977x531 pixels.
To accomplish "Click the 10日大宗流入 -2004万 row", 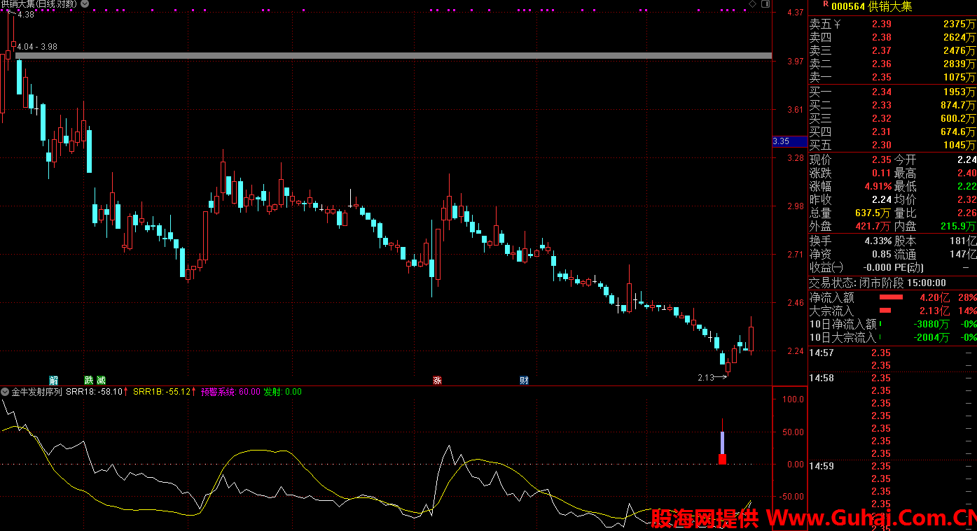I will (892, 337).
